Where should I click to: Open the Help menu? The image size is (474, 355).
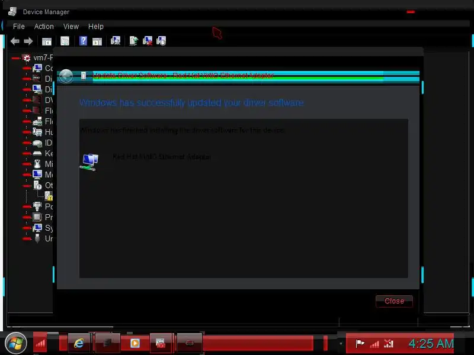coord(96,27)
